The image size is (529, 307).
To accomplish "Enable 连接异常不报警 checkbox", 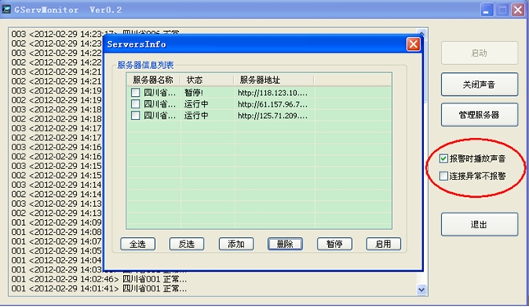I will [x=444, y=176].
